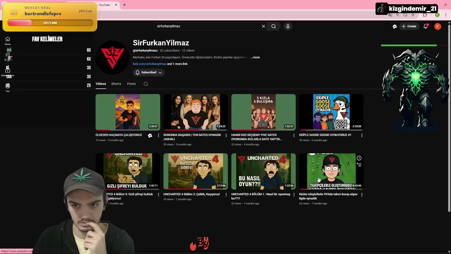Viewport: 451px width, 254px height.
Task: Bookmark this page with Chrome's star
Action: 413,15
